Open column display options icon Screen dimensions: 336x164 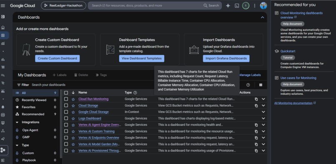coord(261,85)
